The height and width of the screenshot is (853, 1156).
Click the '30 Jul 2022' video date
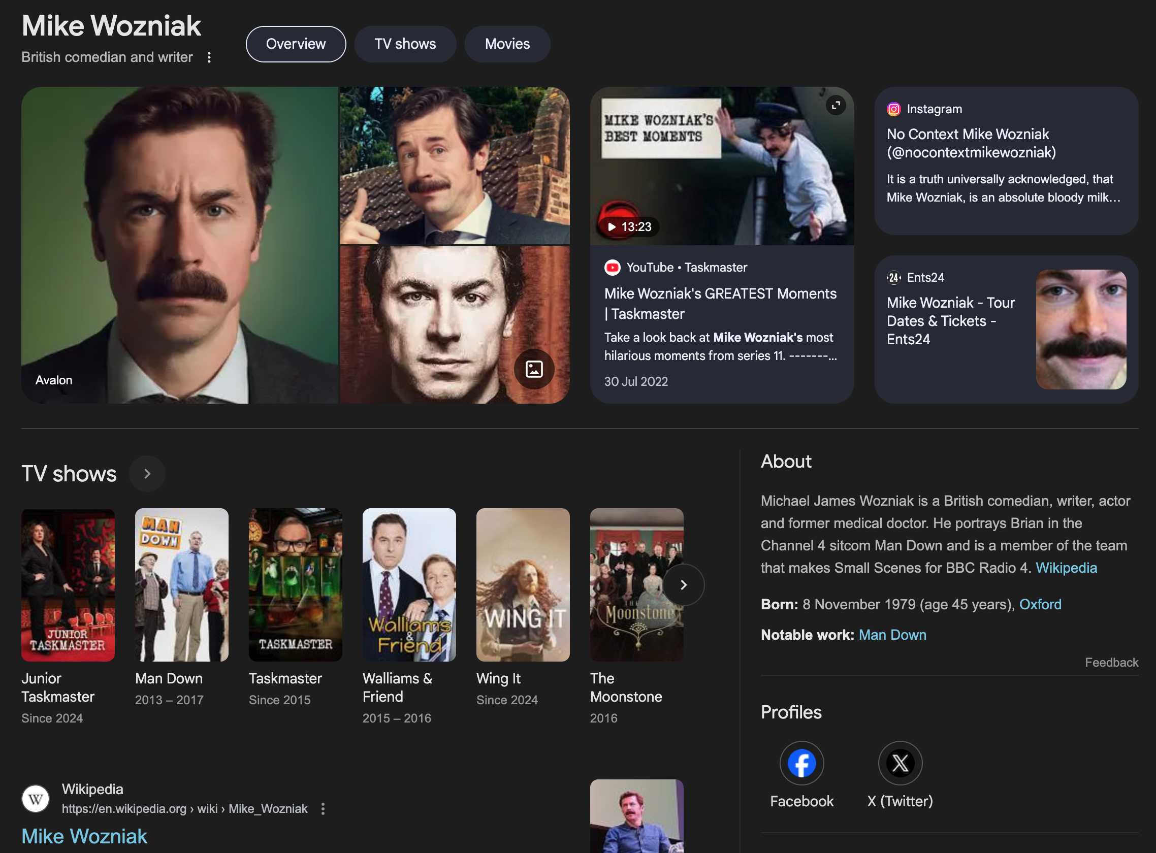click(636, 382)
